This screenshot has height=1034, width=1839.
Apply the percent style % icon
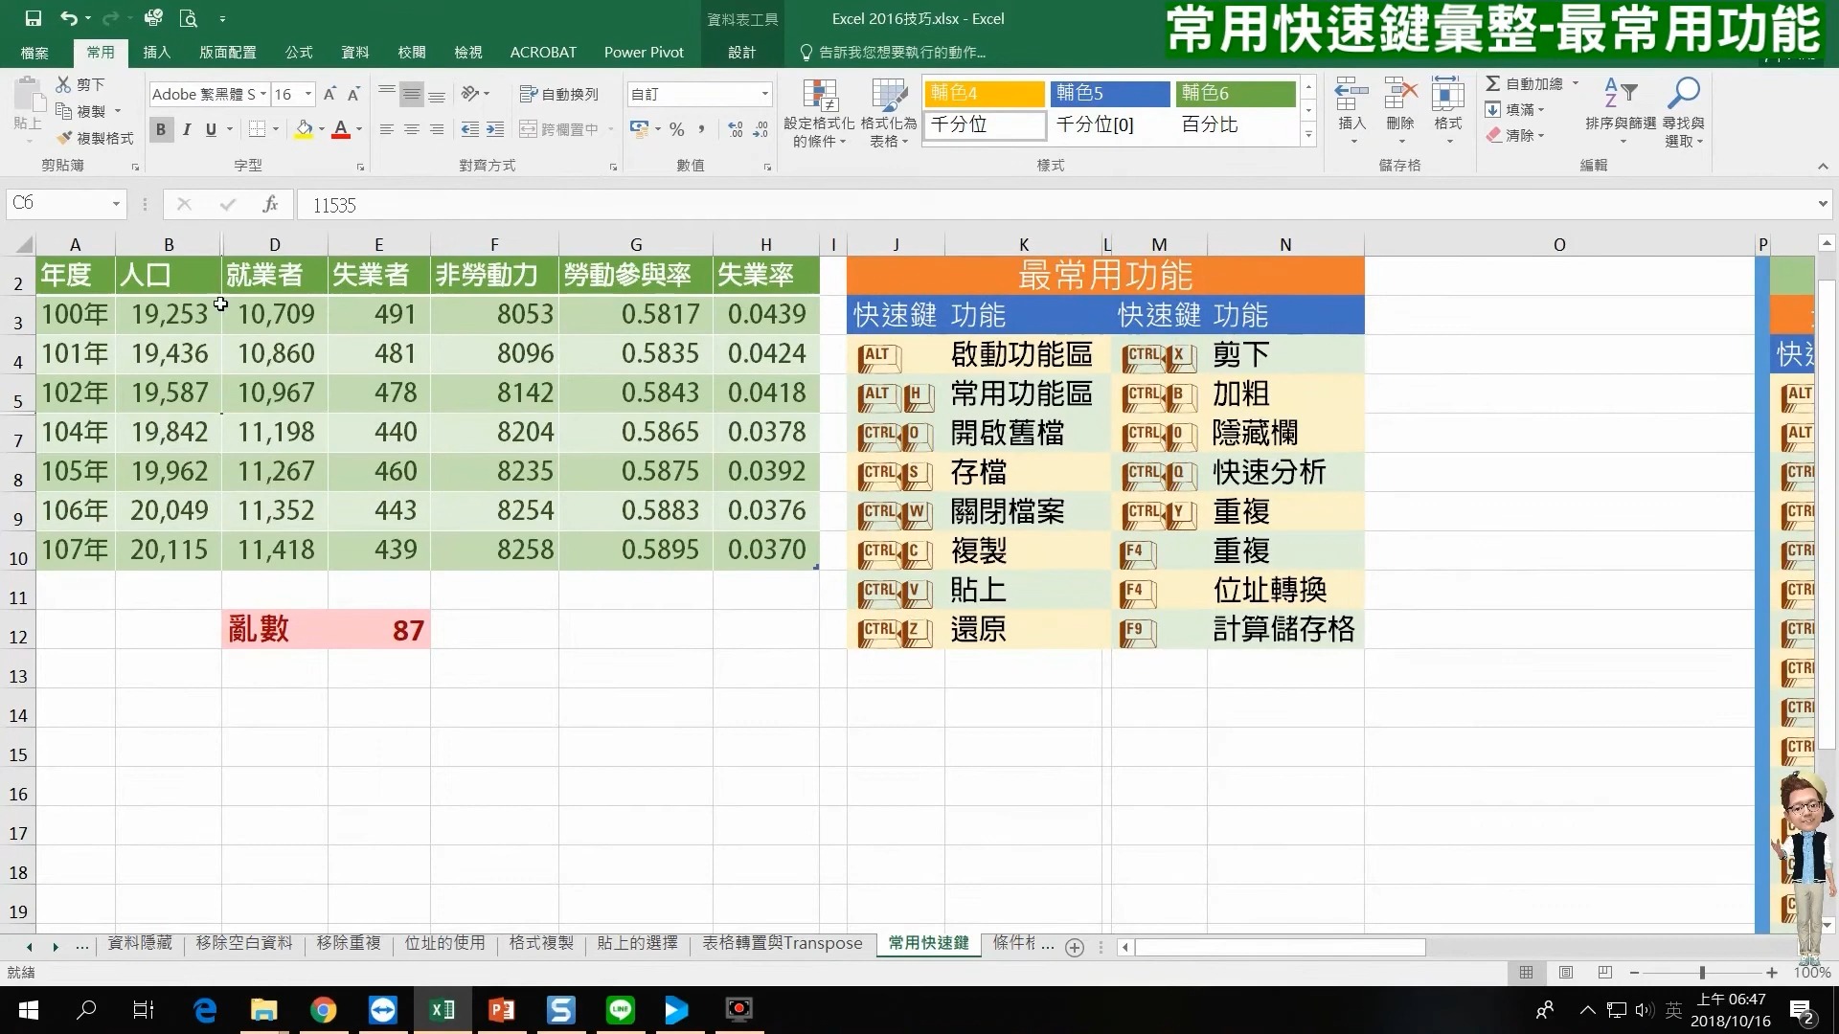pyautogui.click(x=675, y=128)
